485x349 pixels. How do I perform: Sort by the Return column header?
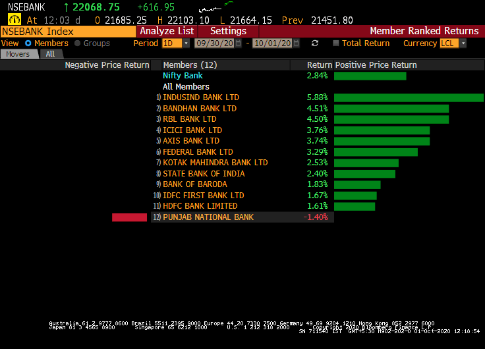(319, 65)
